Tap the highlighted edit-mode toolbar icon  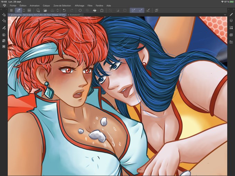pyautogui.click(x=18, y=10)
